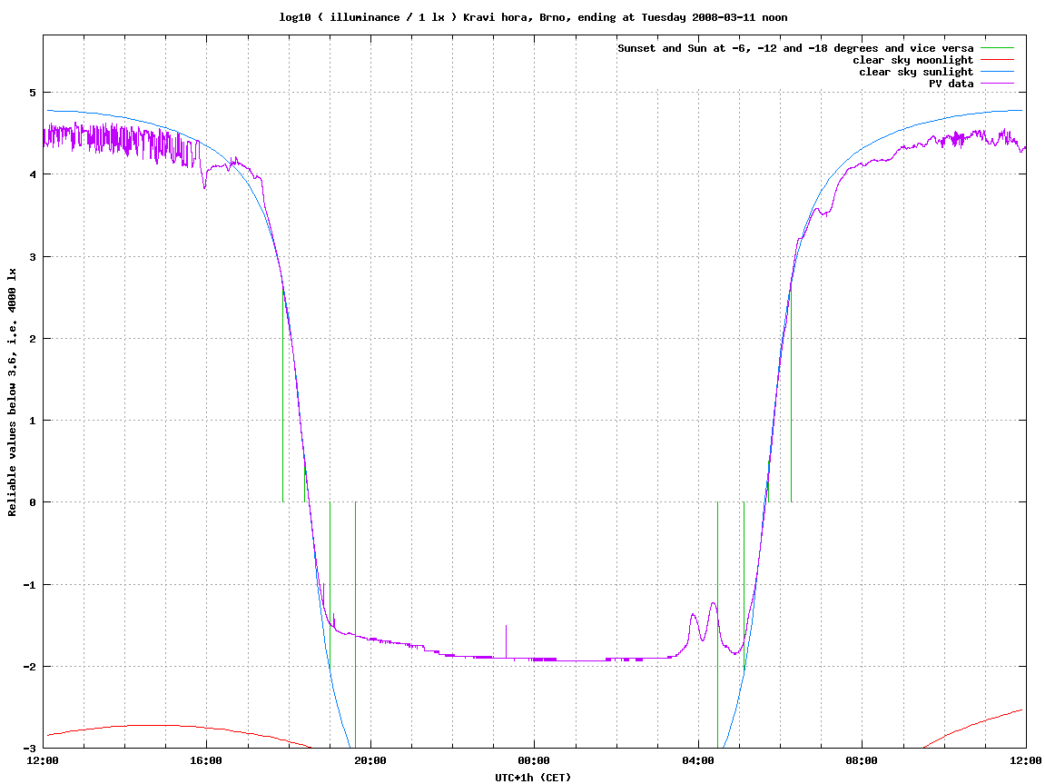This screenshot has height=784, width=1045.
Task: Click the blue sunlight legend line sample
Action: 997,72
